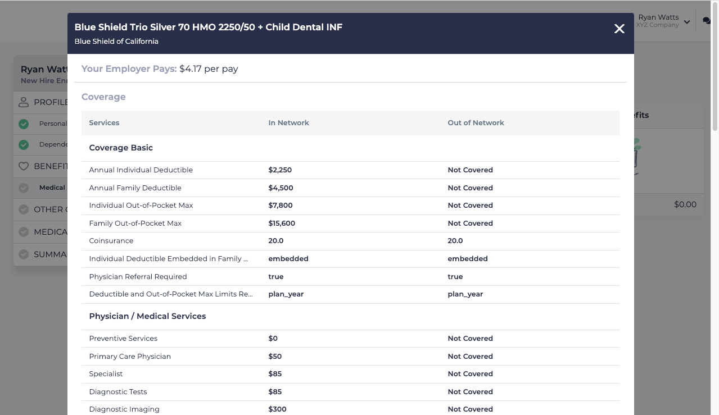Open the chat messages icon top right

point(706,20)
